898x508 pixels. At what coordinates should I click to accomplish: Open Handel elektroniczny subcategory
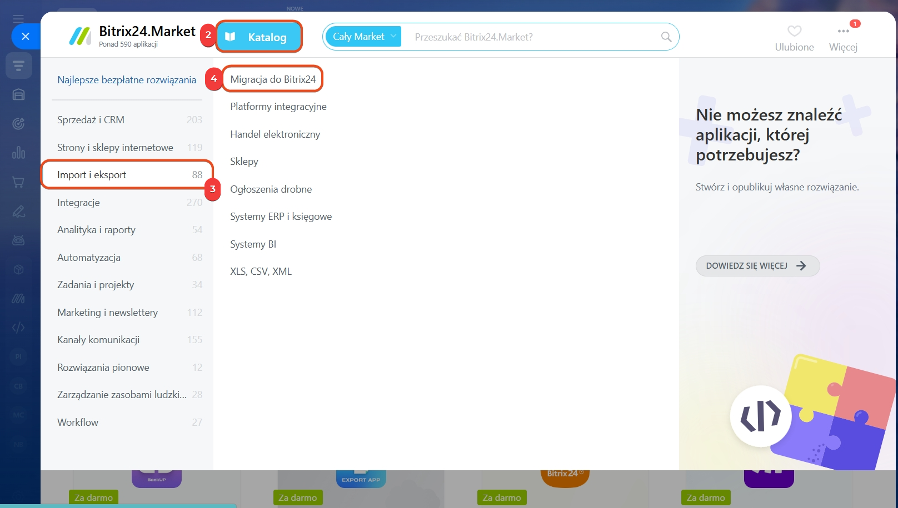(x=275, y=134)
